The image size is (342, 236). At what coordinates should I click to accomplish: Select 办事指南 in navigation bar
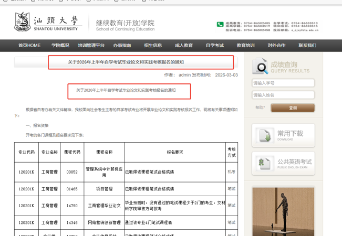tap(122, 46)
